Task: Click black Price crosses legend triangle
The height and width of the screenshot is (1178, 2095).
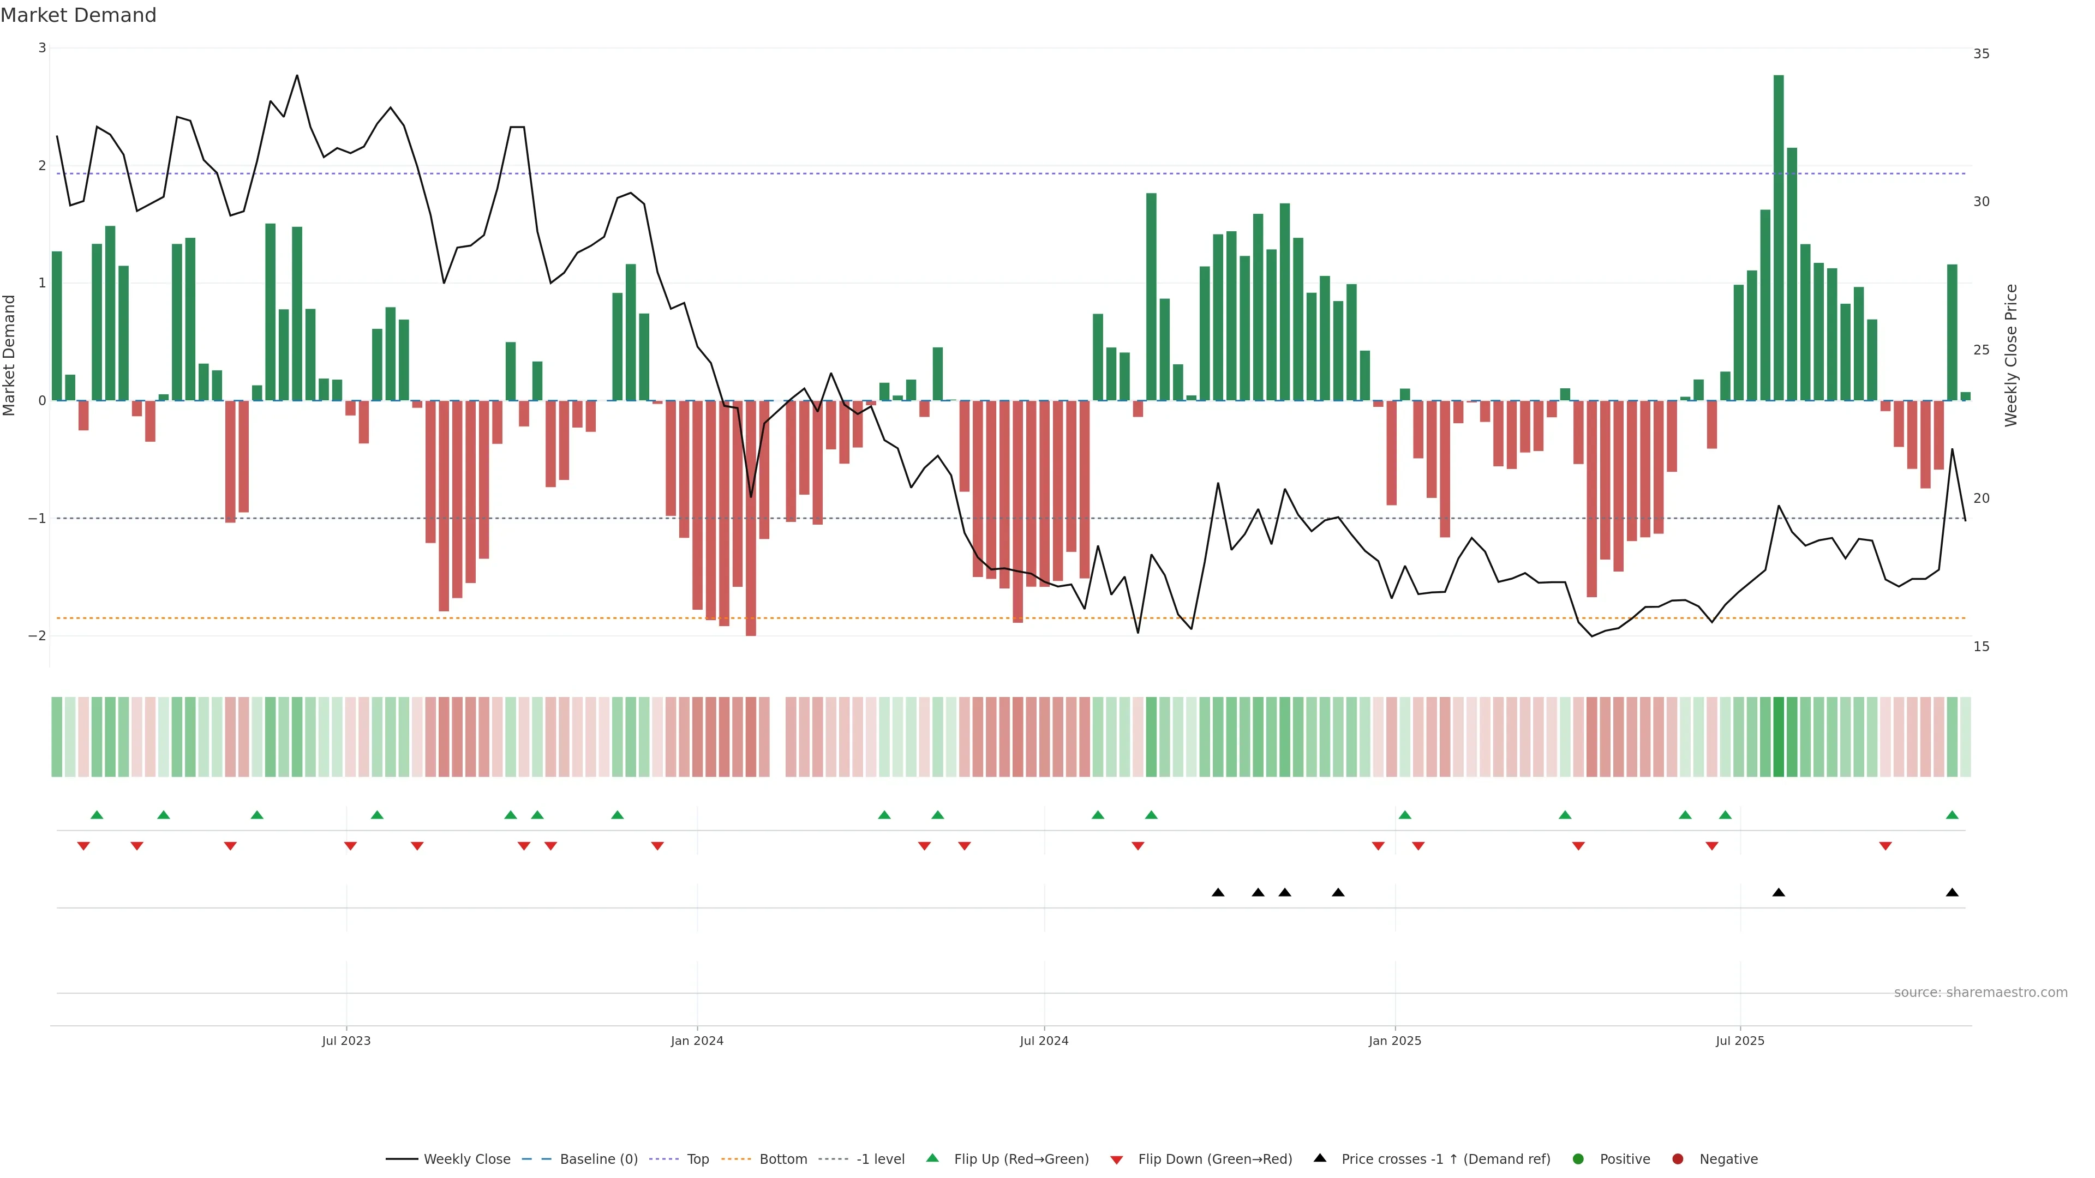Action: tap(1320, 1158)
